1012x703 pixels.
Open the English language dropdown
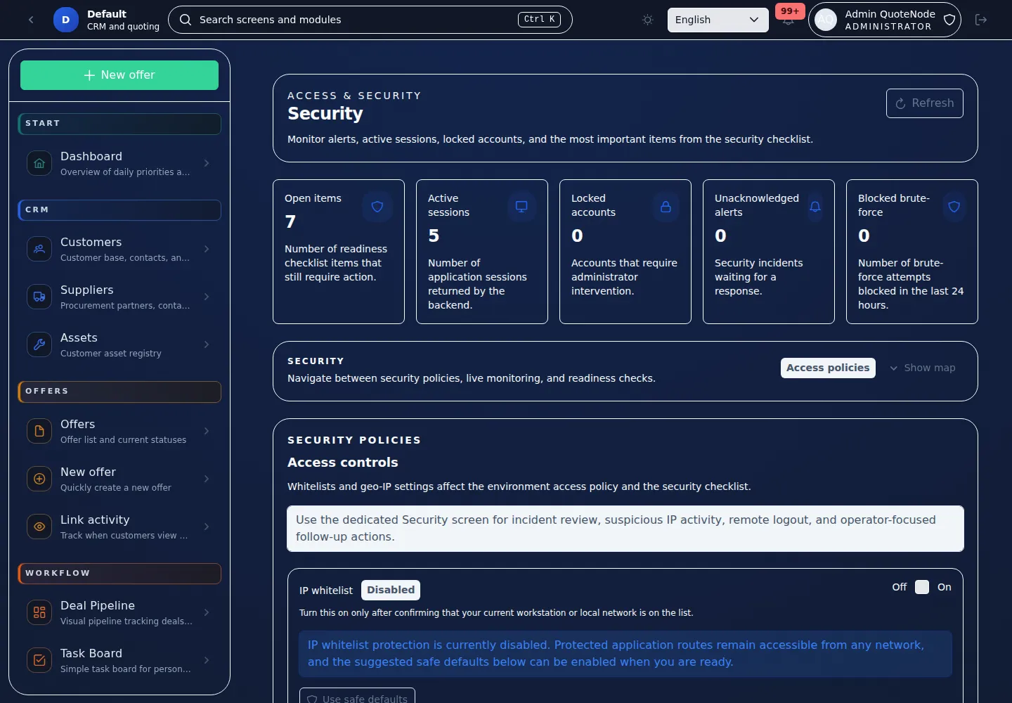[x=718, y=20]
